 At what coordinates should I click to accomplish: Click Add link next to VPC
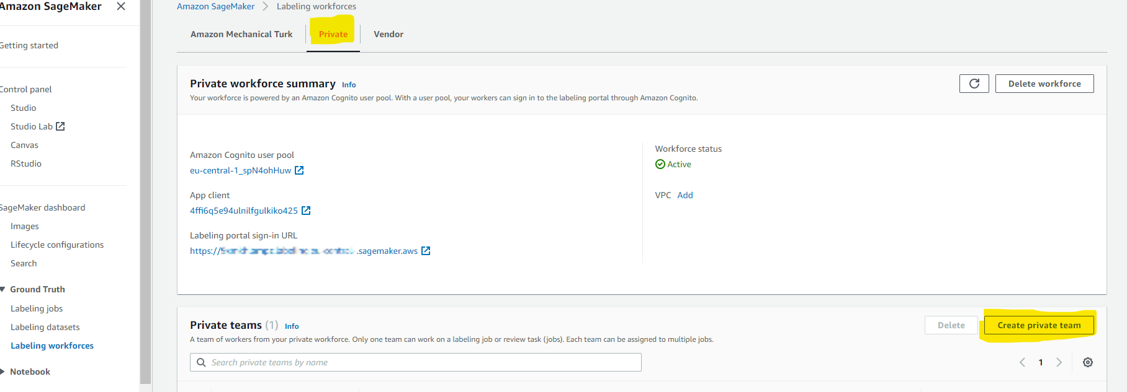[x=685, y=195]
